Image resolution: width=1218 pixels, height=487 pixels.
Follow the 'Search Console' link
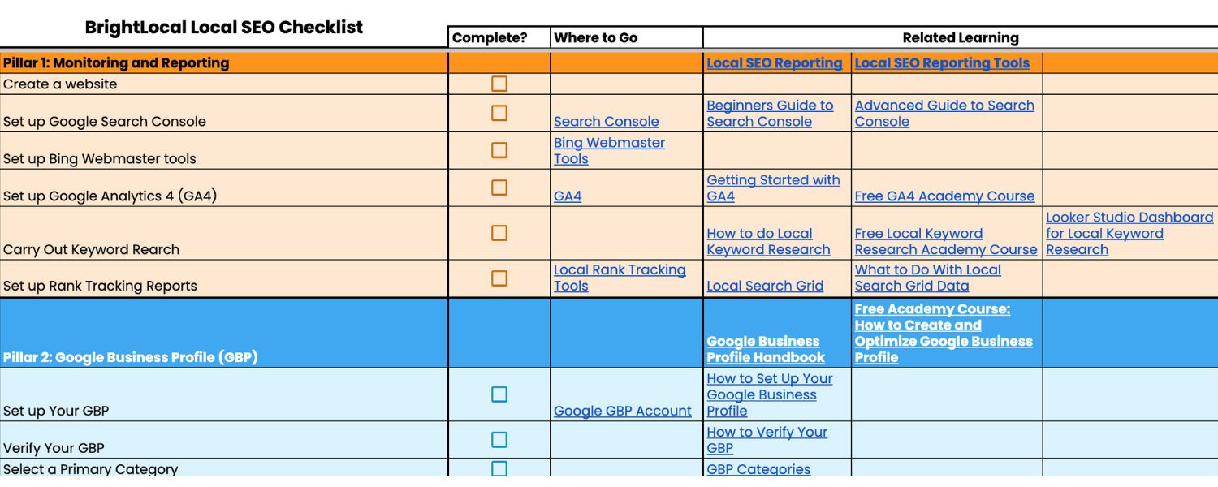pos(605,121)
